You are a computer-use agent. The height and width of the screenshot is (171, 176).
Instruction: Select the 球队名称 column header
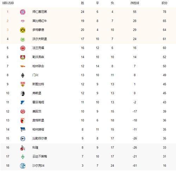pos(8,3)
